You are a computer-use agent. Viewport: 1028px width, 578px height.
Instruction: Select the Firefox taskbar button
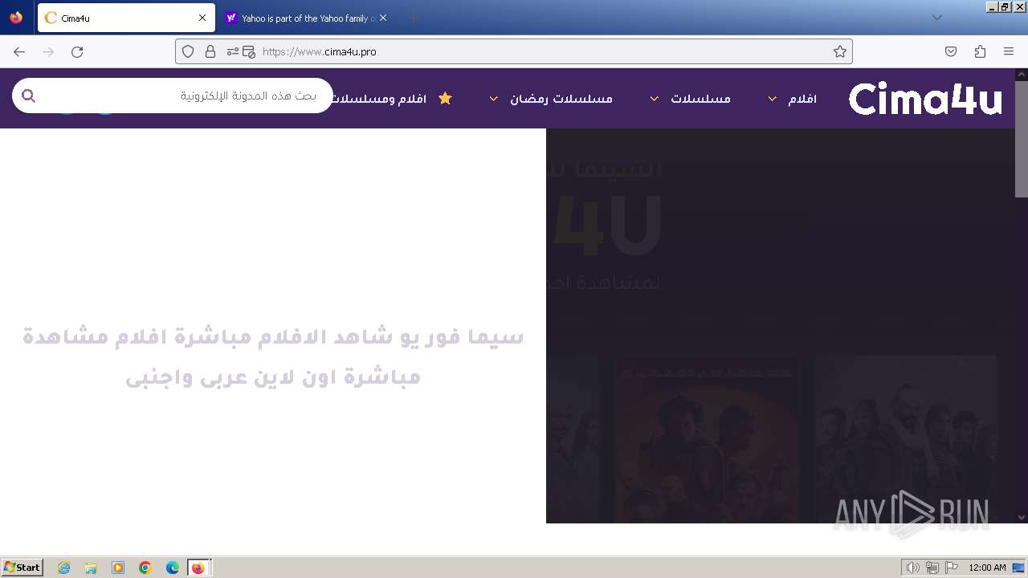[199, 568]
